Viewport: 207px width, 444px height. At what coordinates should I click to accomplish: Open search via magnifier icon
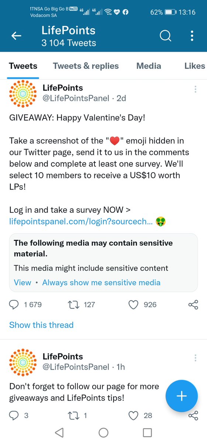pos(165,36)
